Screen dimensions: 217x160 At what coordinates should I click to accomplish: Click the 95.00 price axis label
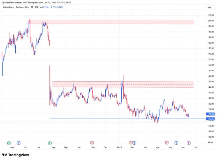(x=210, y=142)
